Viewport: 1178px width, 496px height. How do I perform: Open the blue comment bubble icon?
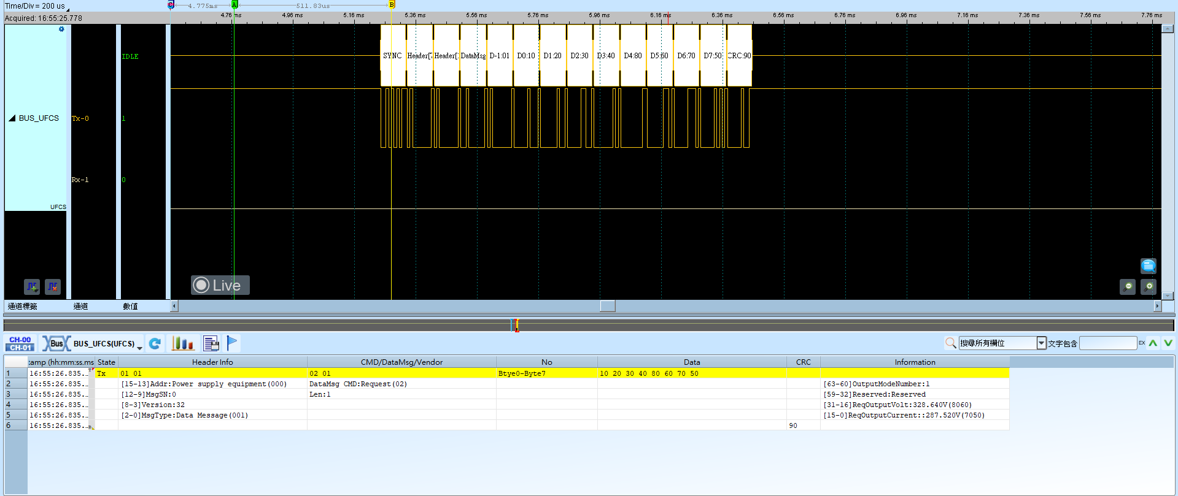click(x=1148, y=265)
